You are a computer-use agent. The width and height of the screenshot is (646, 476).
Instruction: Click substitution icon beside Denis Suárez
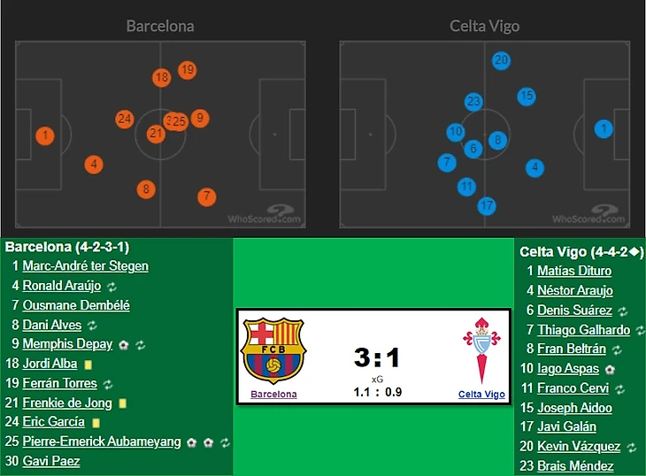pyautogui.click(x=622, y=311)
